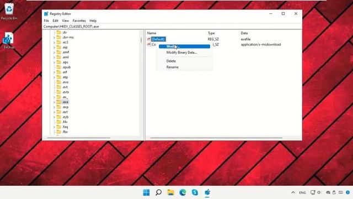Show hidden tray icons chevron

pyautogui.click(x=293, y=192)
